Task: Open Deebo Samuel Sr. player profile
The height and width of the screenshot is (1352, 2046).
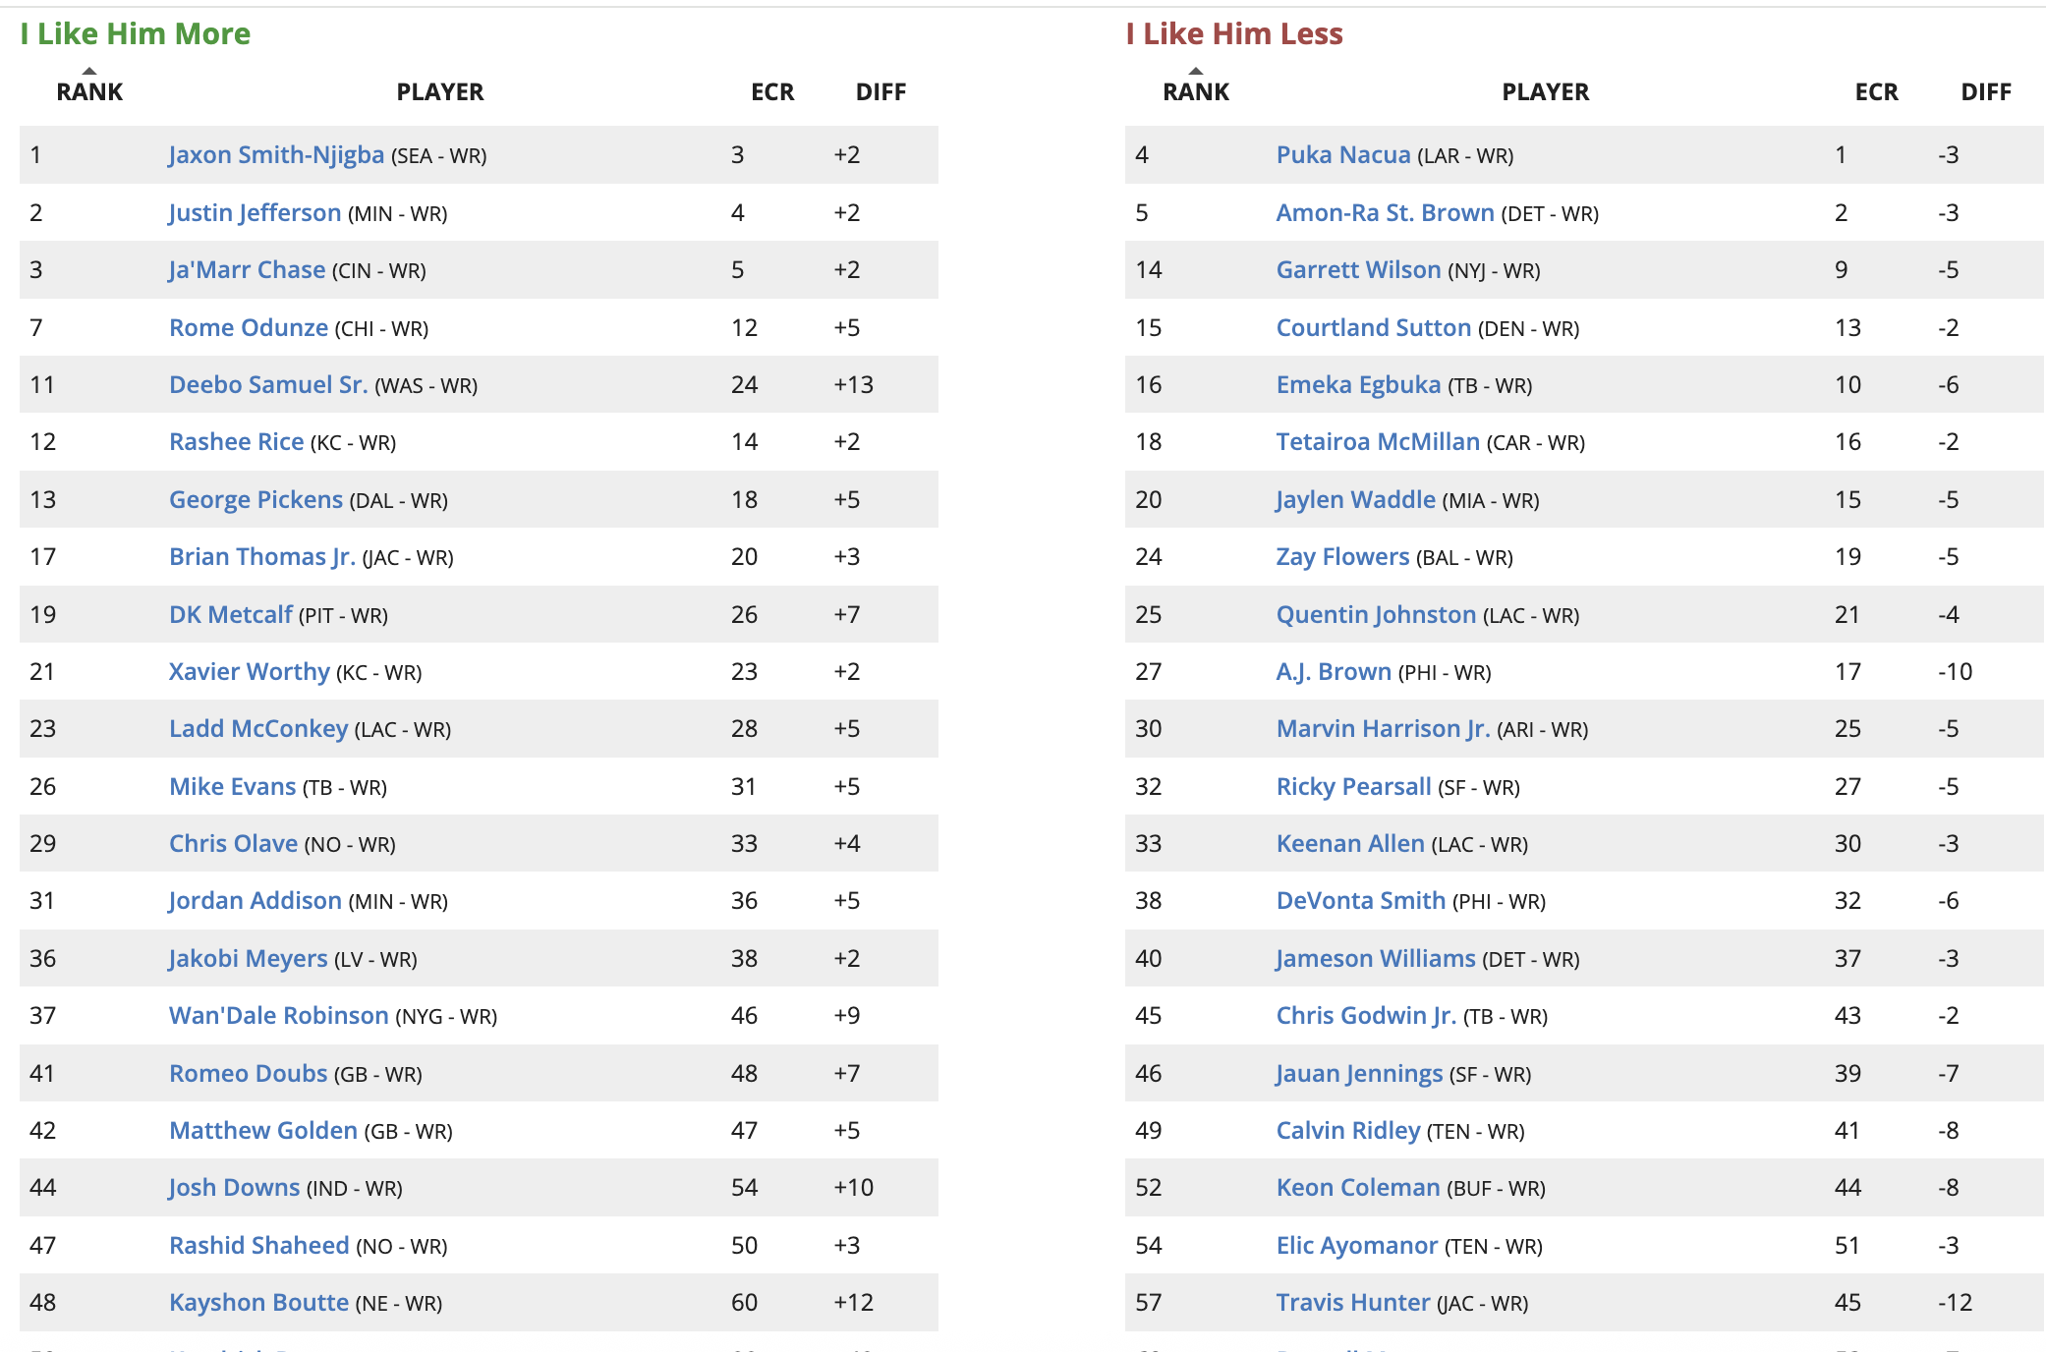Action: point(268,385)
